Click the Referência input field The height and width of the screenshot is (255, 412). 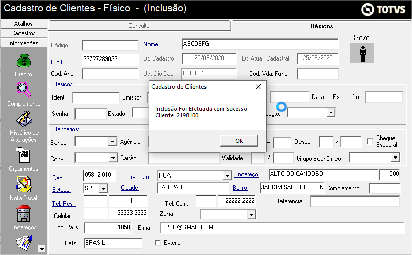[355, 202]
